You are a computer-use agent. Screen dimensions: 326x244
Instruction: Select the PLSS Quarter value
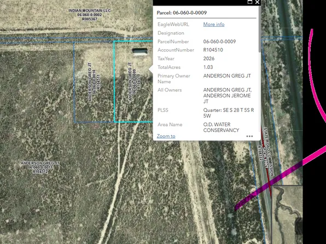(229, 113)
